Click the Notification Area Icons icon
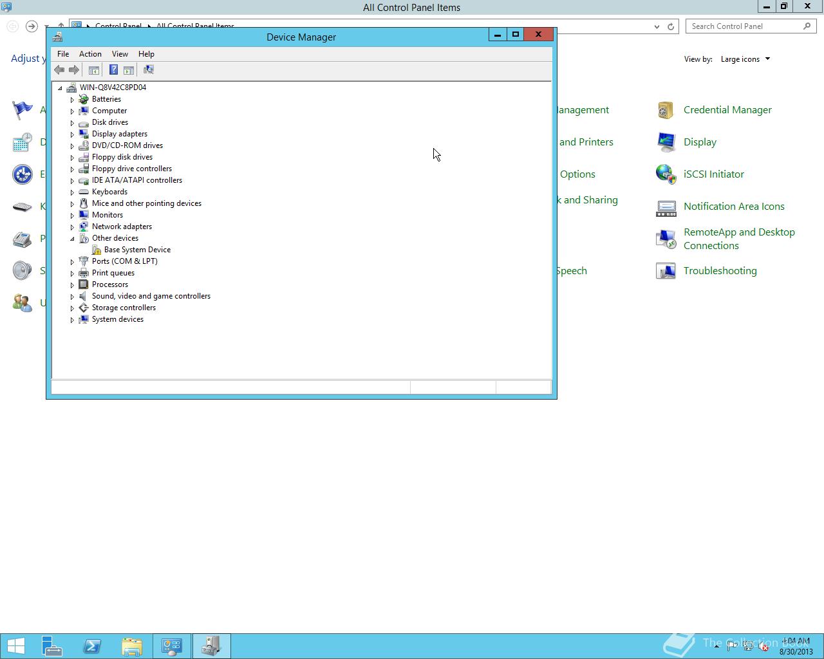Screen dimensions: 824x659 [666, 207]
